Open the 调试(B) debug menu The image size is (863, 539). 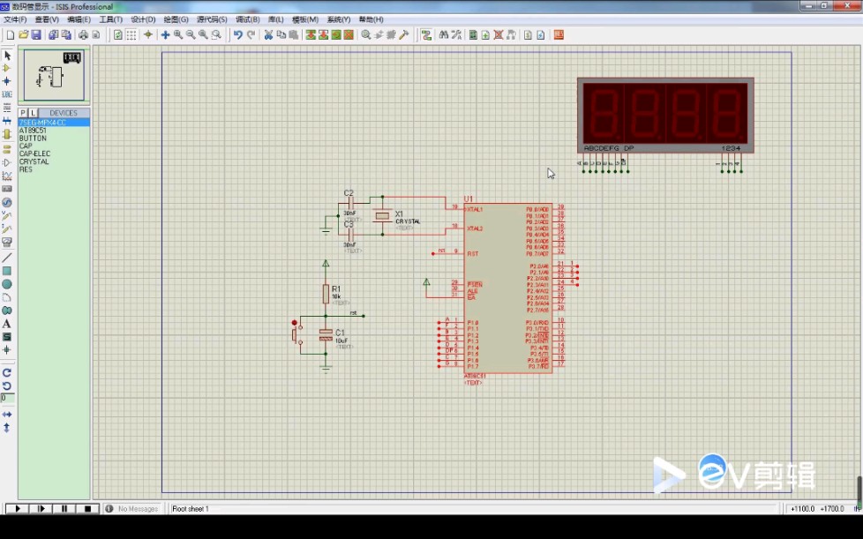246,19
